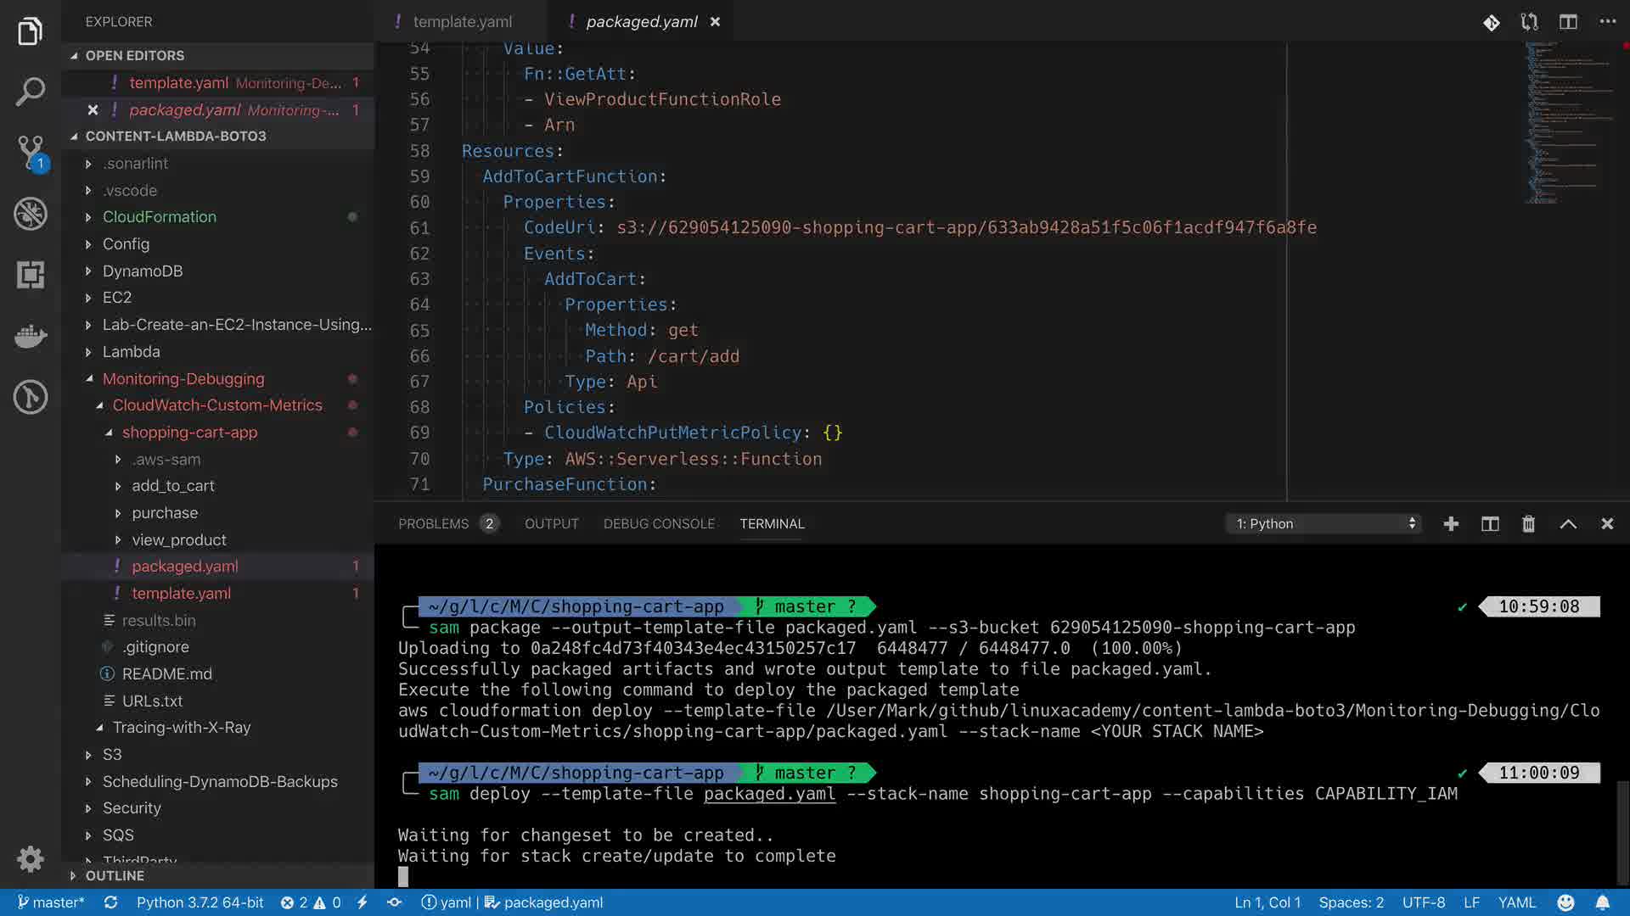Open the notifications bell in status bar

coord(1602,902)
